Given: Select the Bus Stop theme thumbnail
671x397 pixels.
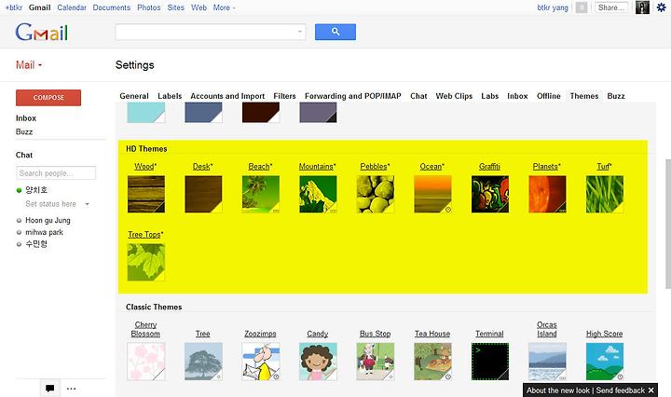Looking at the screenshot, I should coord(376,362).
